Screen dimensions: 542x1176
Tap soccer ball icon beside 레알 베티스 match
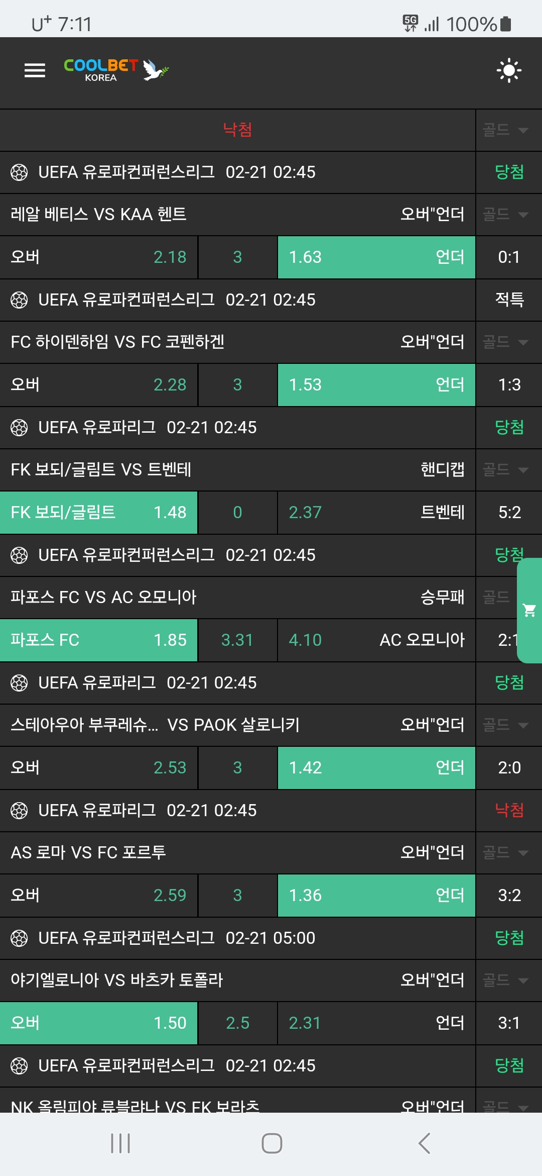coord(19,172)
